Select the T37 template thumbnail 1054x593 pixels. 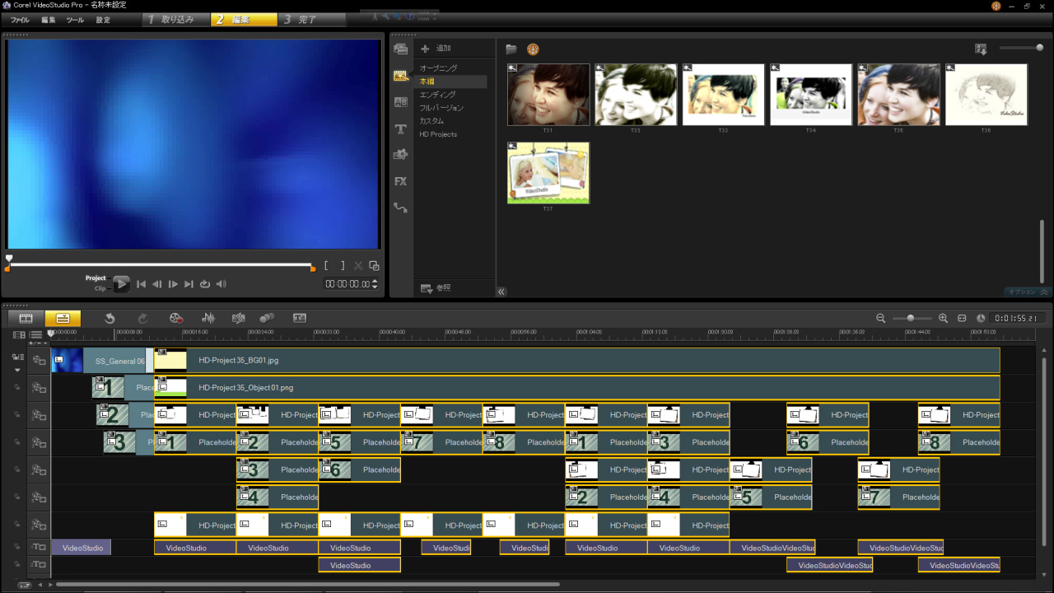pyautogui.click(x=548, y=172)
